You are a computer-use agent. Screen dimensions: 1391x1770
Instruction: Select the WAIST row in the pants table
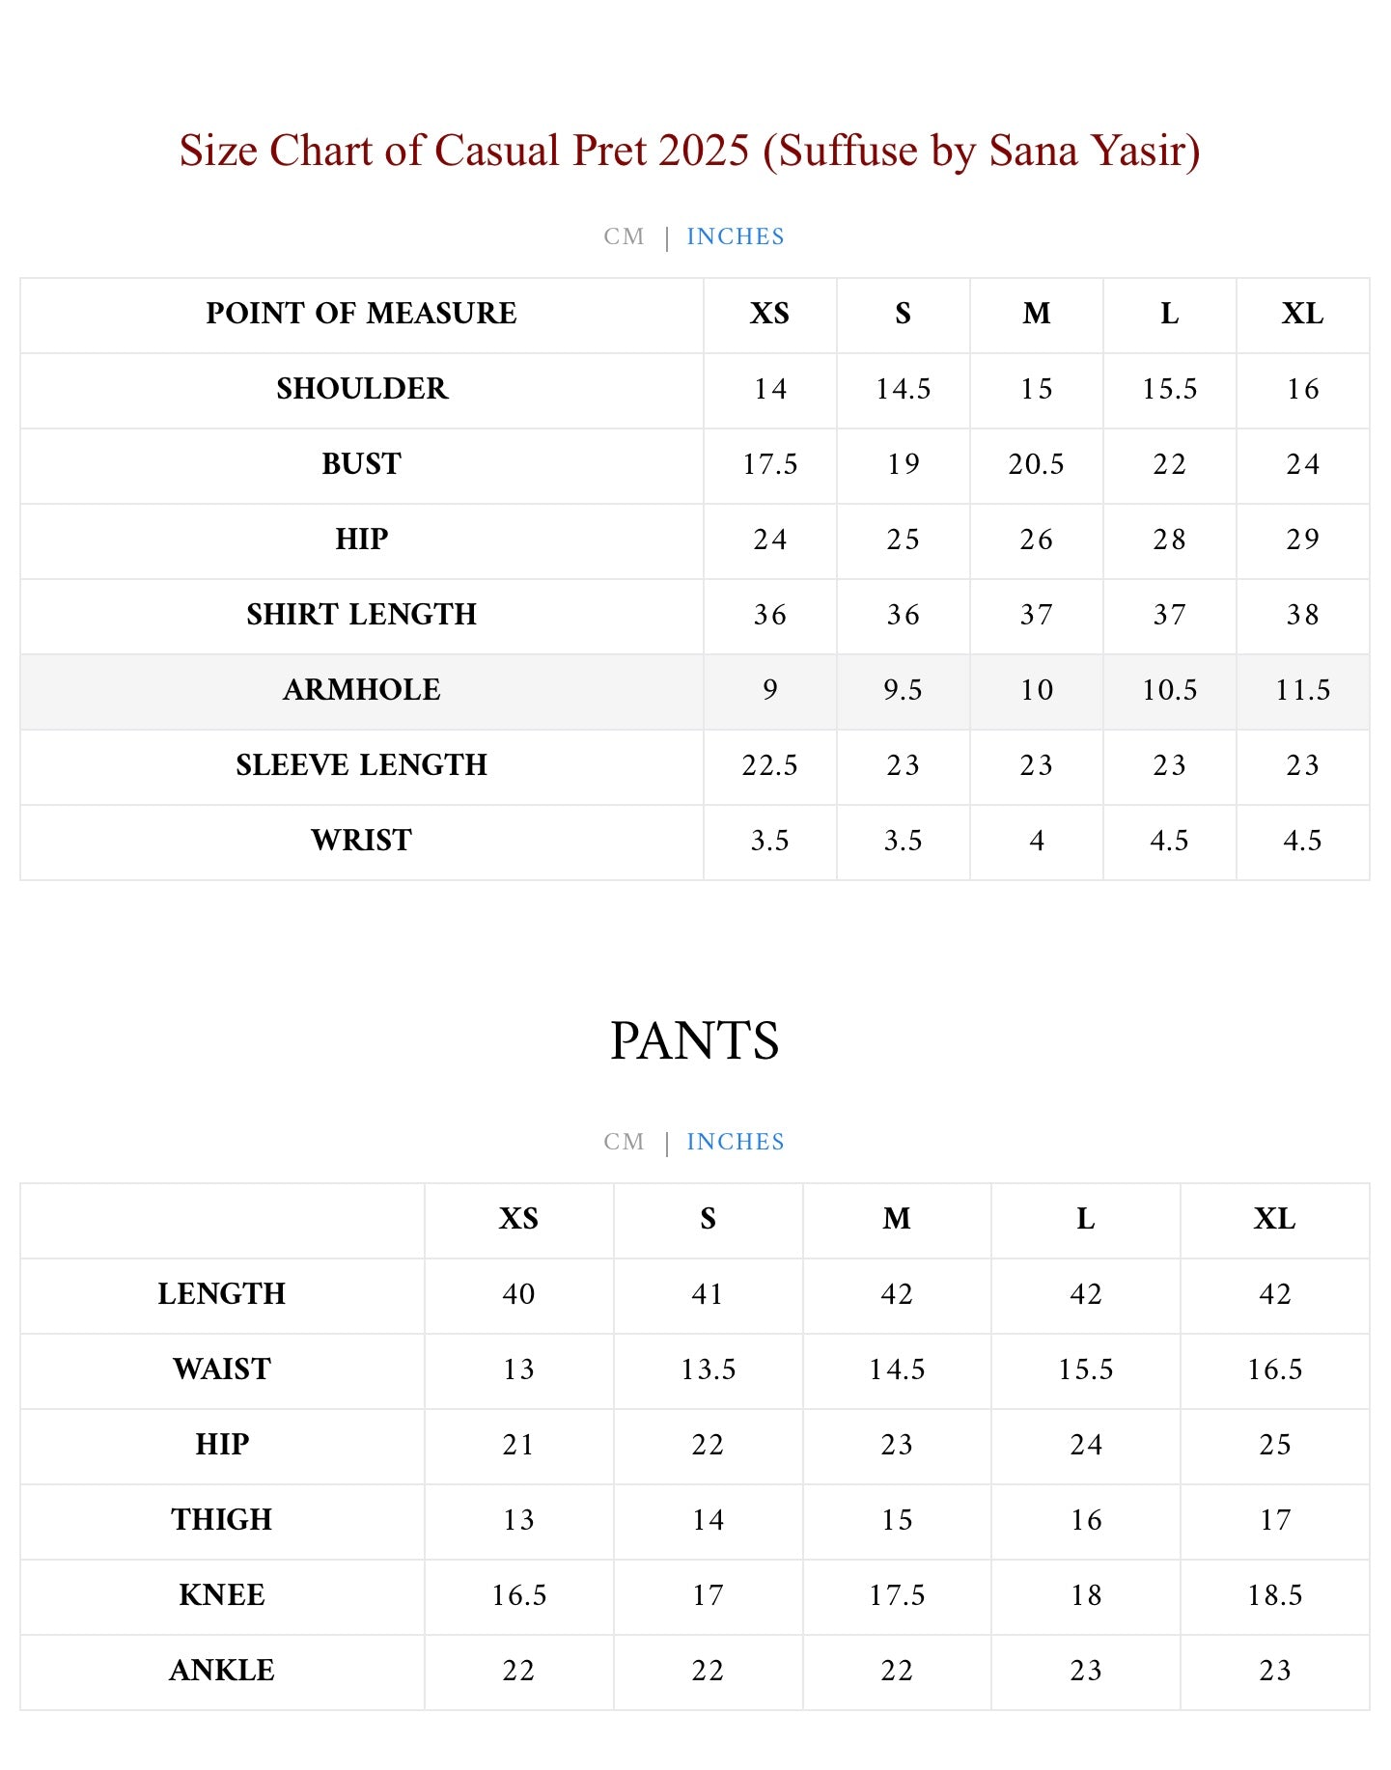pyautogui.click(x=222, y=1369)
